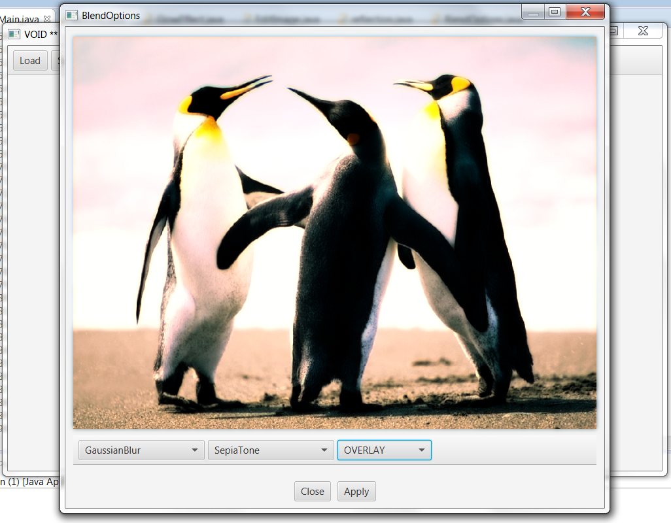Click the VOID window title icon
Image resolution: width=671 pixels, height=523 pixels.
pyautogui.click(x=14, y=34)
